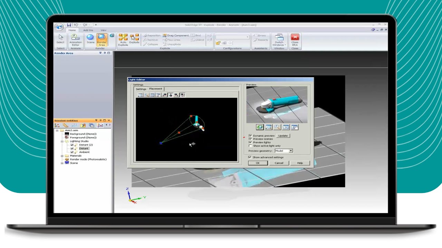This screenshot has width=442, height=248.
Task: Click the small render icon beside Render Area
Action: pyautogui.click(x=112, y=35)
